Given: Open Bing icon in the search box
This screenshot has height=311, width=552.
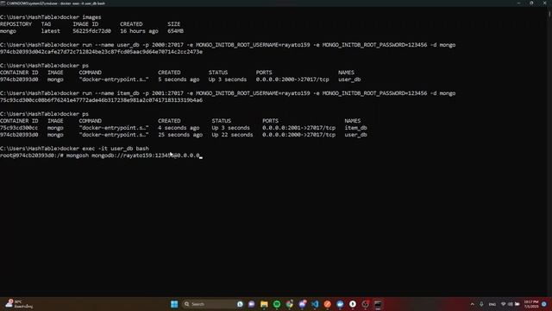Looking at the screenshot, I should [240, 304].
